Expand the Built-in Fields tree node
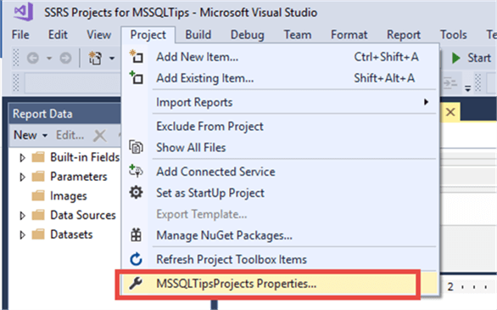Viewport: 497px width, 310px height. [x=22, y=158]
